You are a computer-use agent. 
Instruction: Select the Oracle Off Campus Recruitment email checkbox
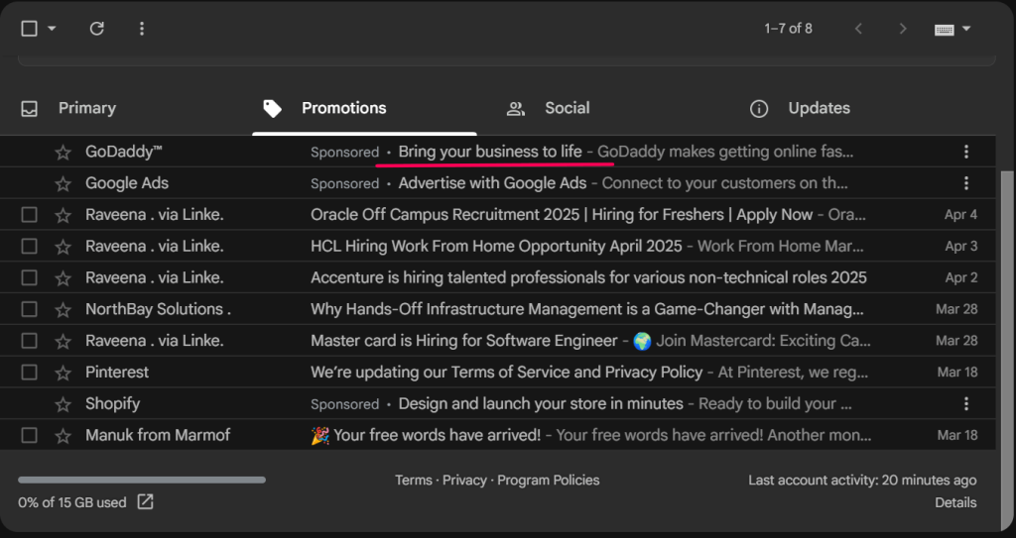point(29,215)
